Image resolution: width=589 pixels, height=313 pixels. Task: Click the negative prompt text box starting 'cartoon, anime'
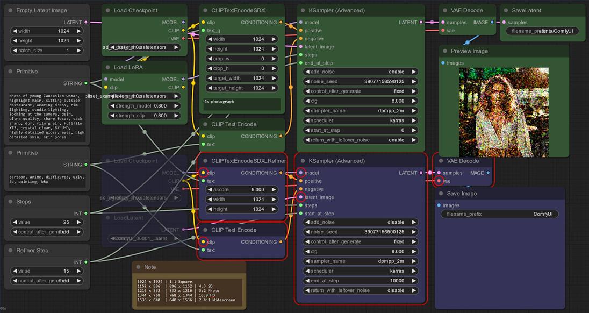pyautogui.click(x=47, y=180)
